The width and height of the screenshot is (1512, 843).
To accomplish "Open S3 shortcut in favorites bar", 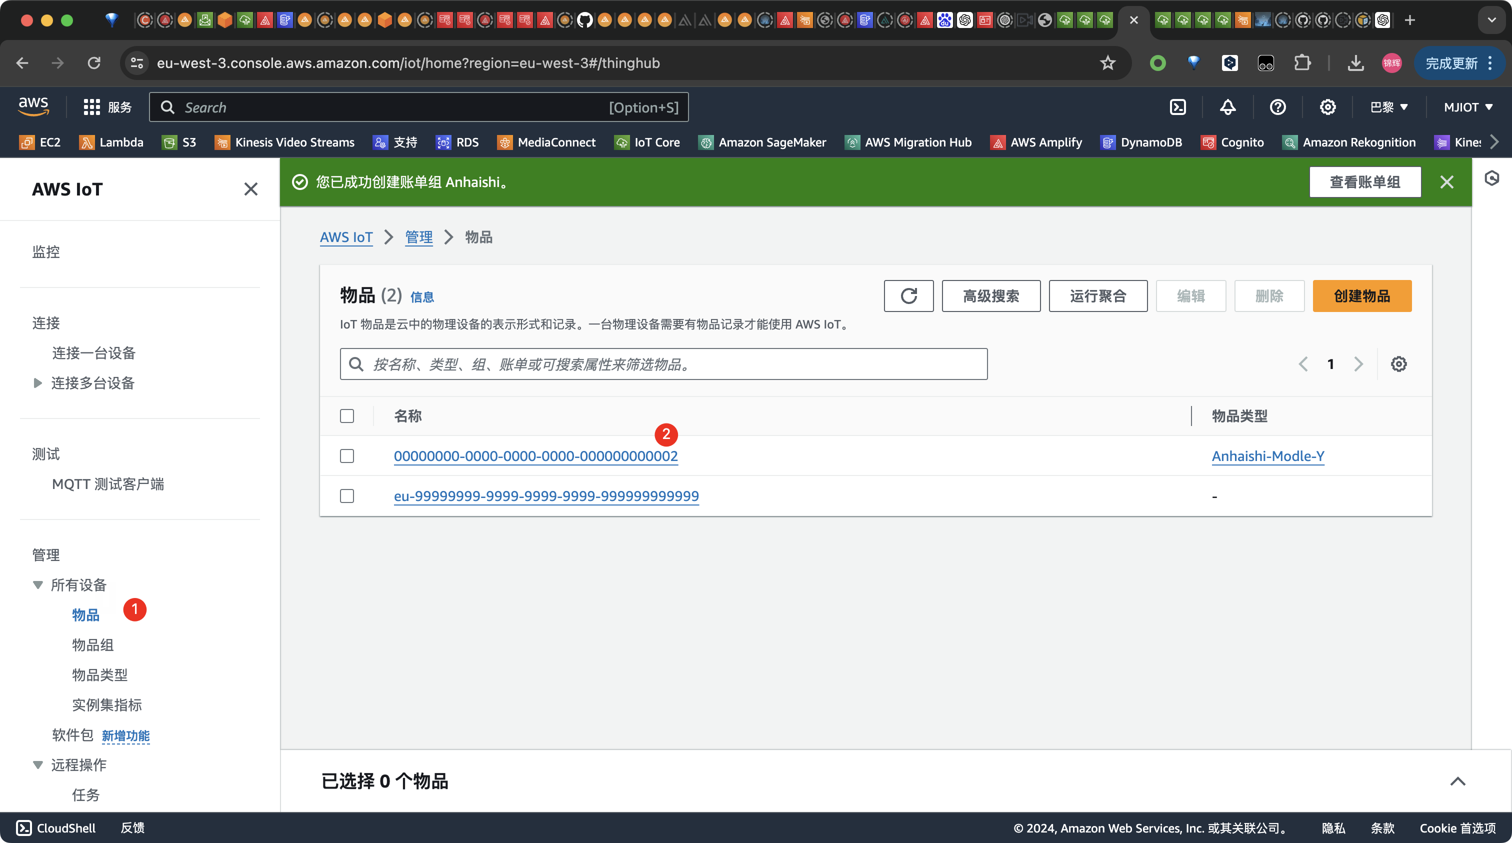I will [x=178, y=142].
